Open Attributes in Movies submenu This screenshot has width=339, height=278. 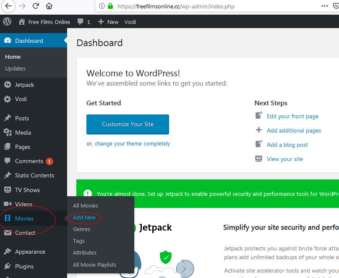[x=84, y=252]
